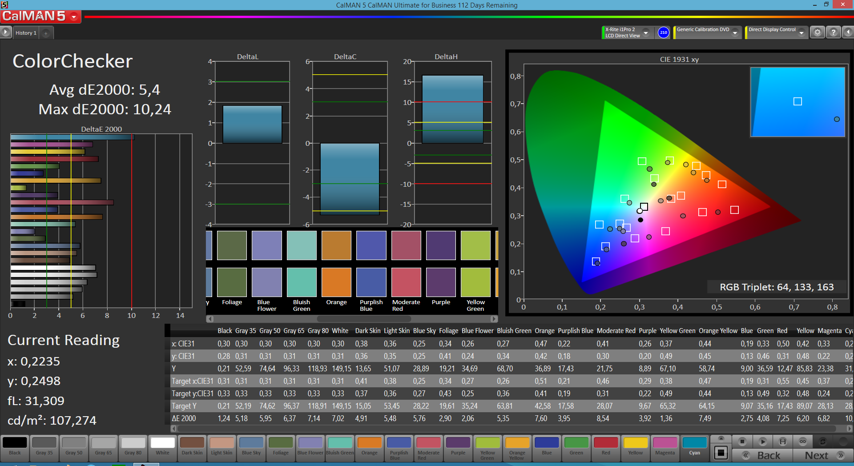
Task: Click the blue 210 meter timer badge
Action: click(x=663, y=32)
